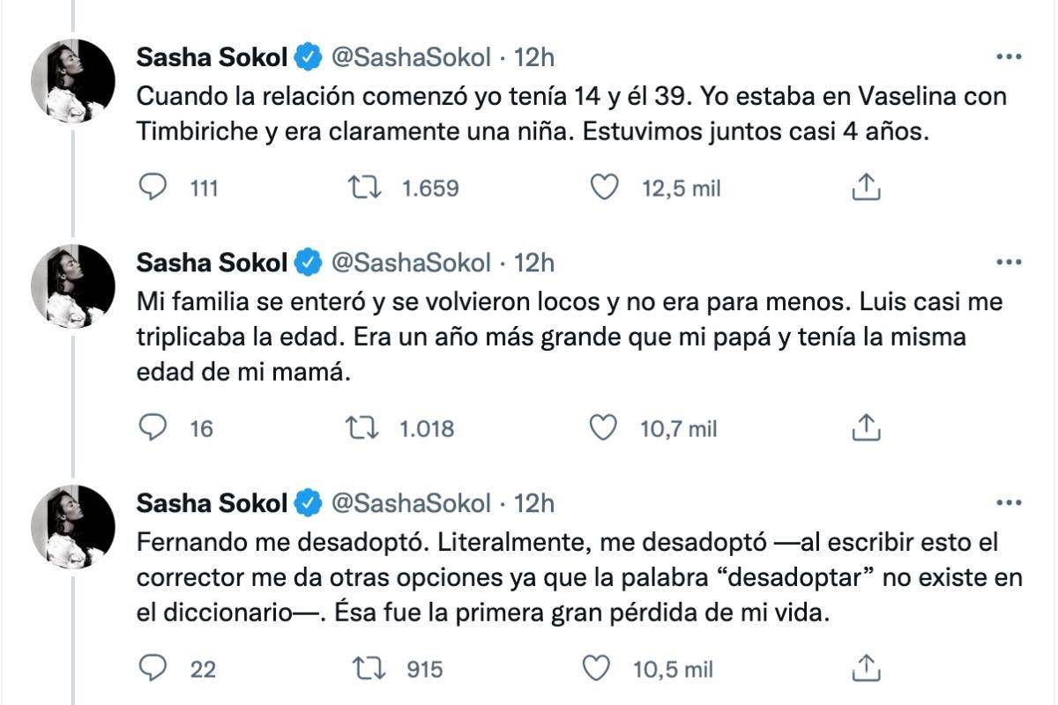Viewport: 1058px width, 705px height.
Task: Like the tweet about desadoptar
Action: pos(605,670)
